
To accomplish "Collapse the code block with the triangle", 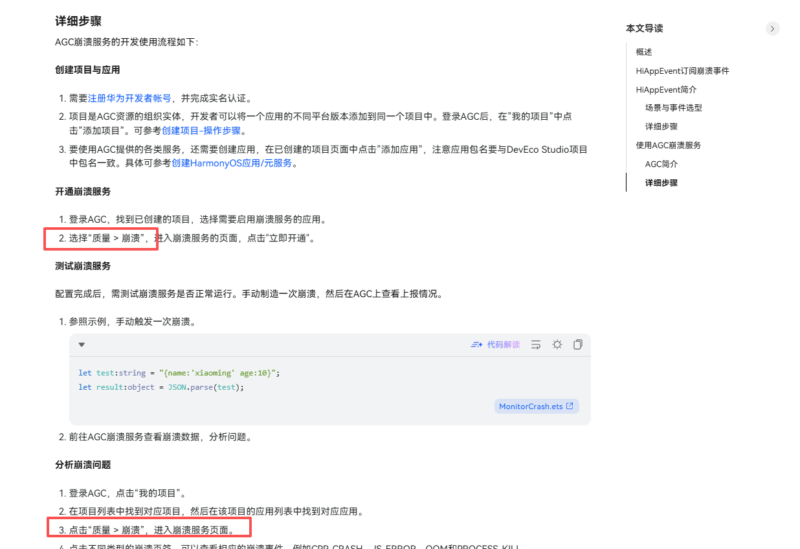I will click(82, 344).
